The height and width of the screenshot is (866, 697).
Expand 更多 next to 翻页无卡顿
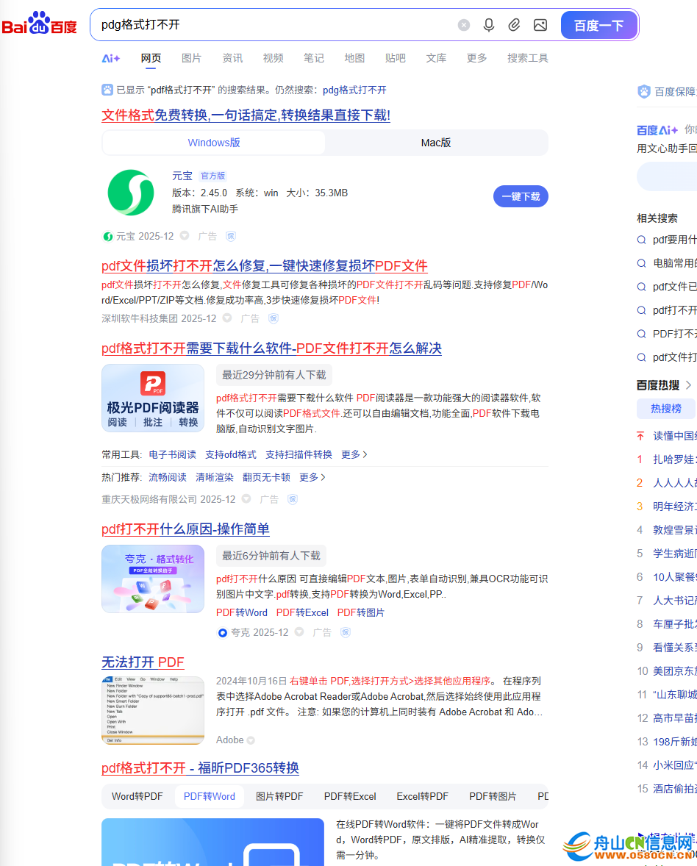click(x=312, y=477)
